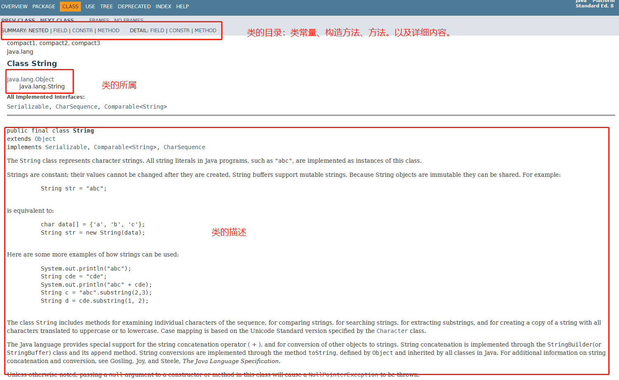The image size is (619, 380).
Task: Click 'The Java Language Specification' italic text
Action: pos(231,361)
